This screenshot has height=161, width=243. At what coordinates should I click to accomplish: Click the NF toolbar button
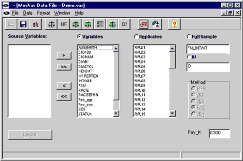tap(64, 24)
